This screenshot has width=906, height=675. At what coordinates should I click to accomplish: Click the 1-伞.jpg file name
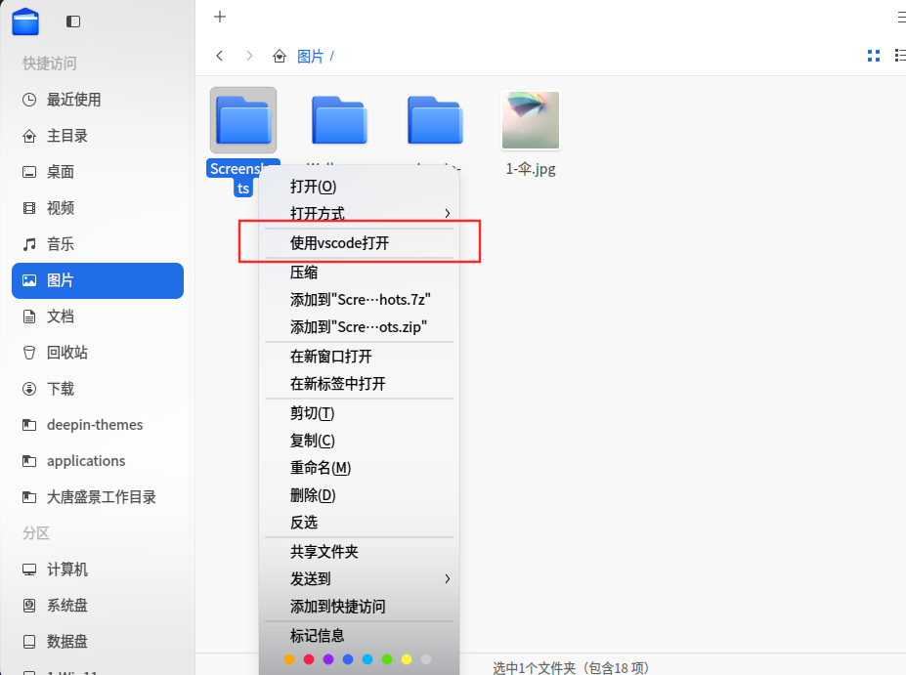[x=531, y=169]
